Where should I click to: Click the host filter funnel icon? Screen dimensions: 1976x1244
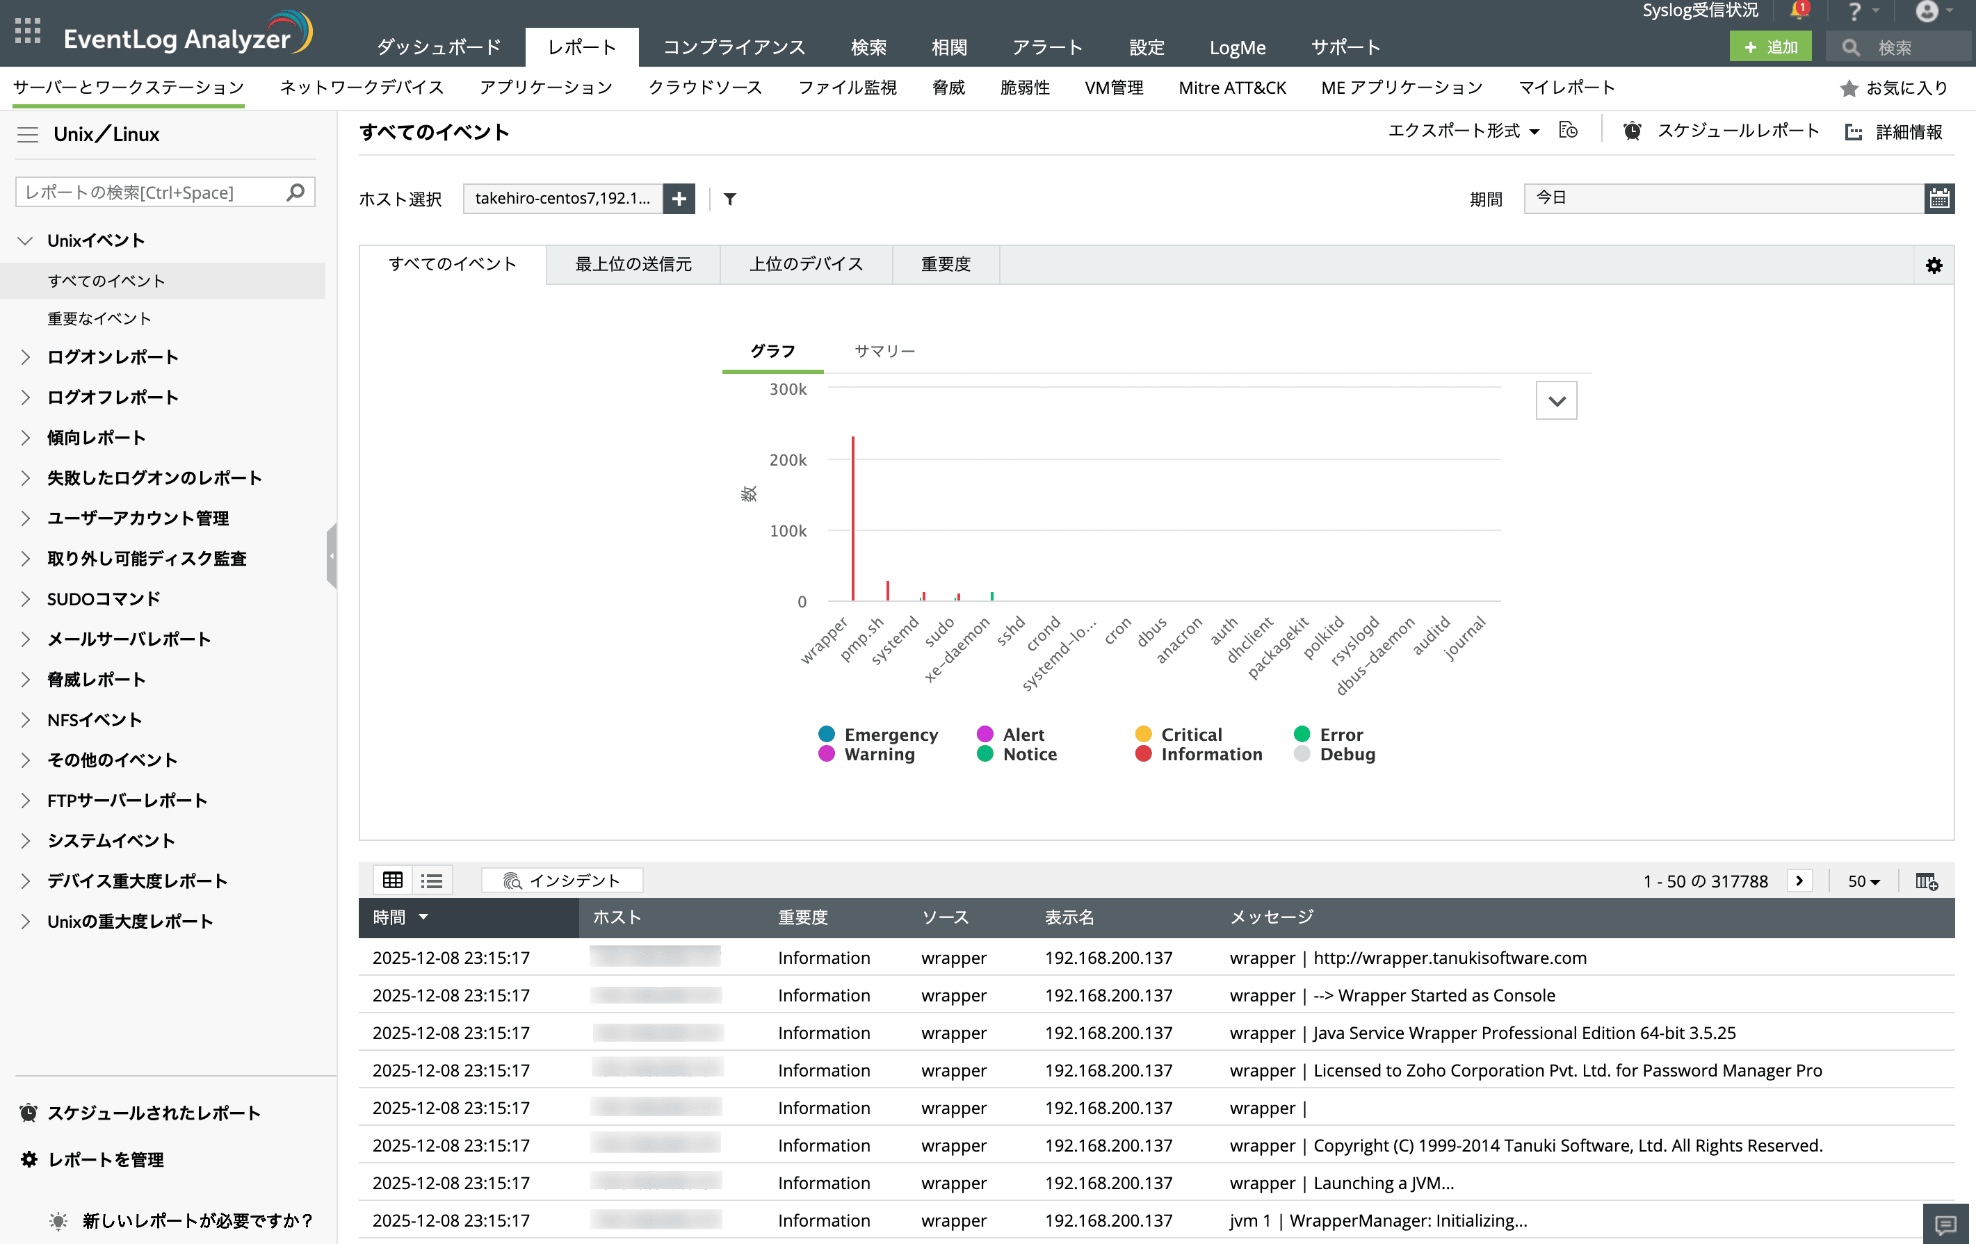point(729,199)
